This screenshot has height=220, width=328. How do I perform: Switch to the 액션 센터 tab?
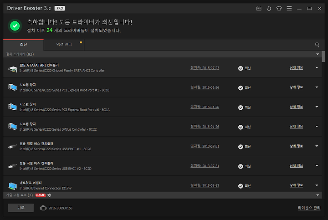(x=64, y=45)
